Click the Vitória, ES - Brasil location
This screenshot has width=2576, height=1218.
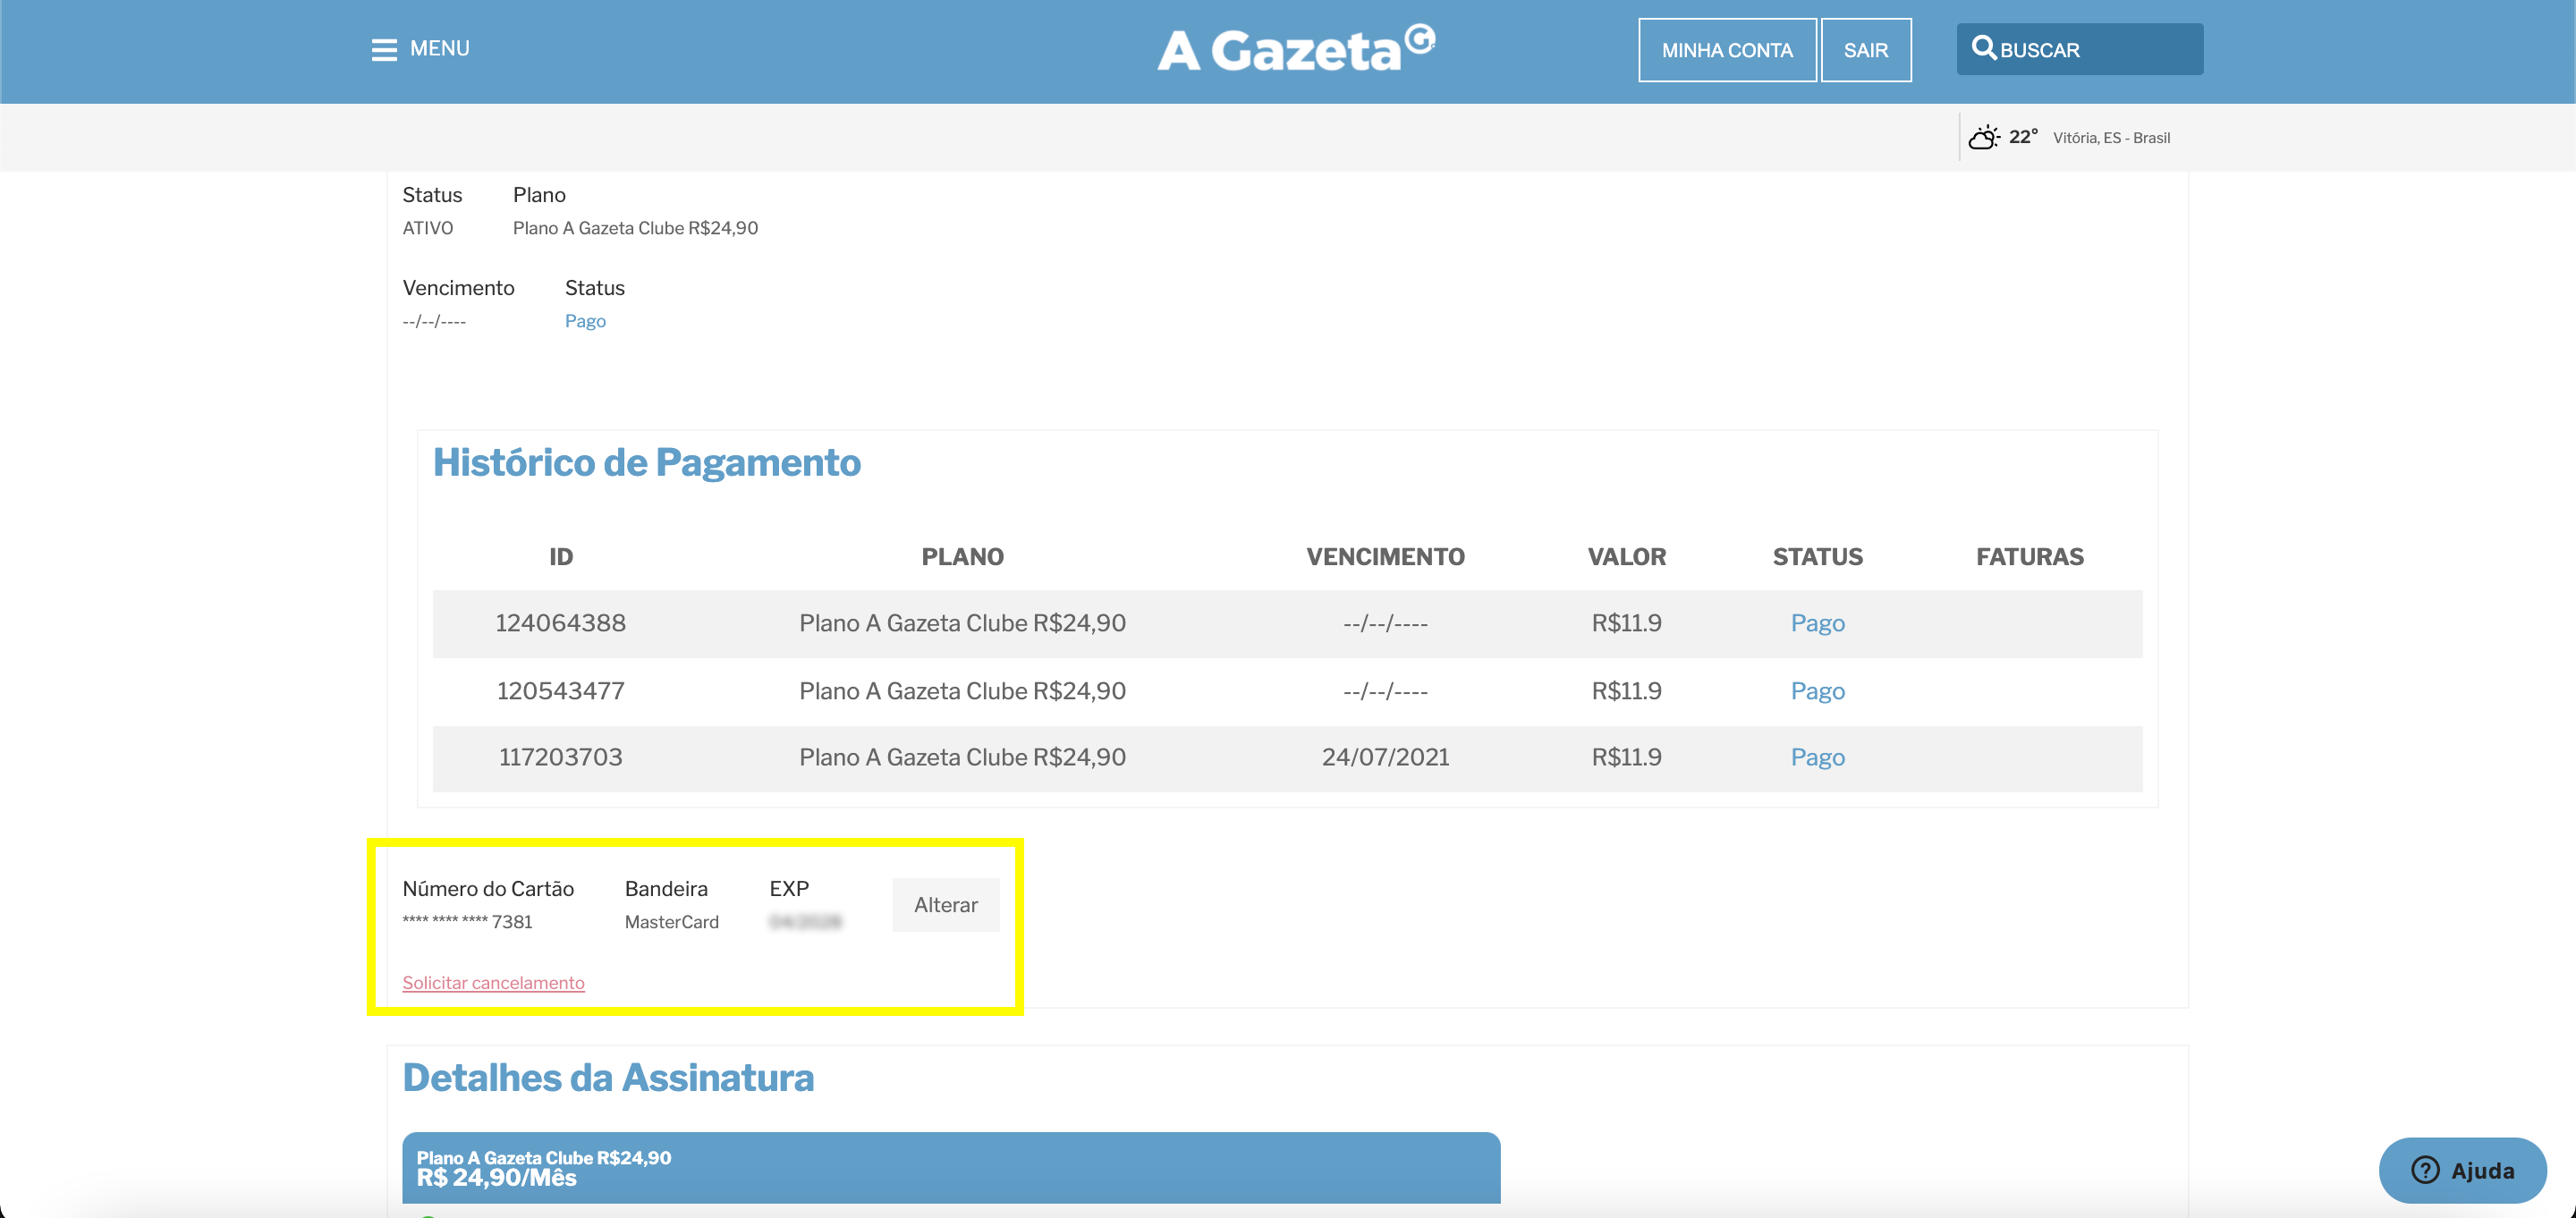[x=2111, y=138]
